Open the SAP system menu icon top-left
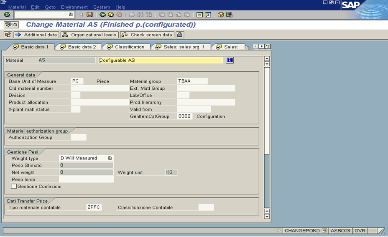388x237 pixels. click(x=3, y=2)
